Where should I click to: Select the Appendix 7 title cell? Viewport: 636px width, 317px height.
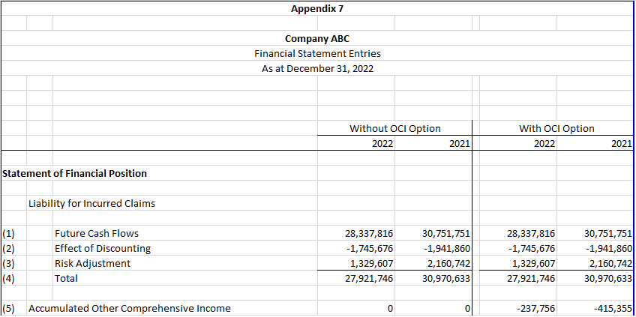click(x=316, y=9)
